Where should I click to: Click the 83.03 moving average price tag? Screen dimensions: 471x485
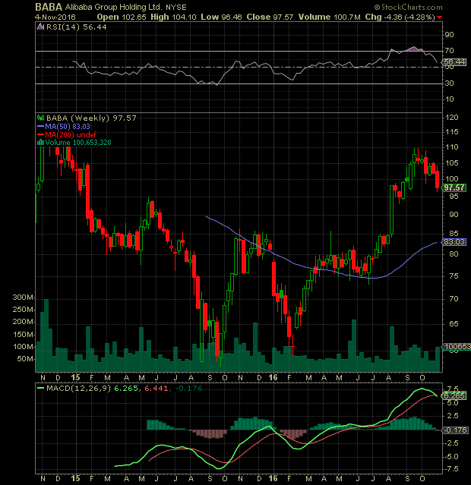(454, 241)
